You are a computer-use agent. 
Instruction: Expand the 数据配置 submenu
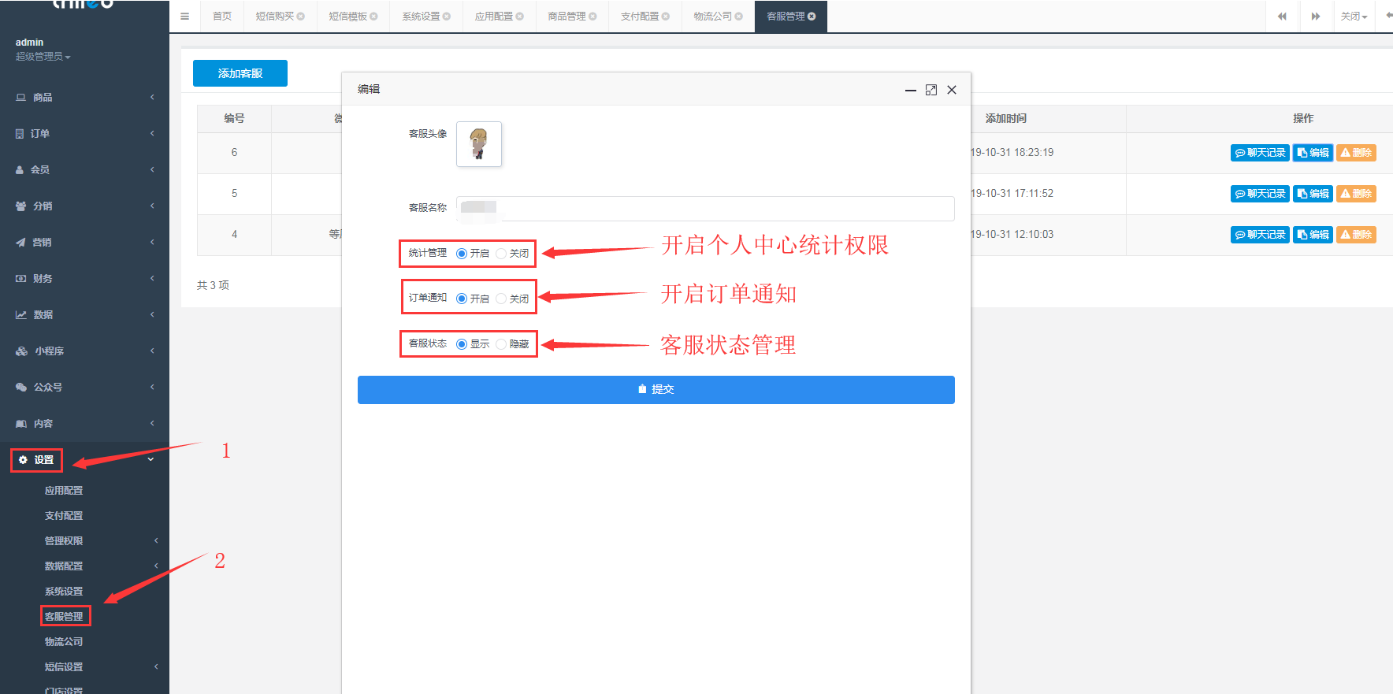tap(156, 566)
